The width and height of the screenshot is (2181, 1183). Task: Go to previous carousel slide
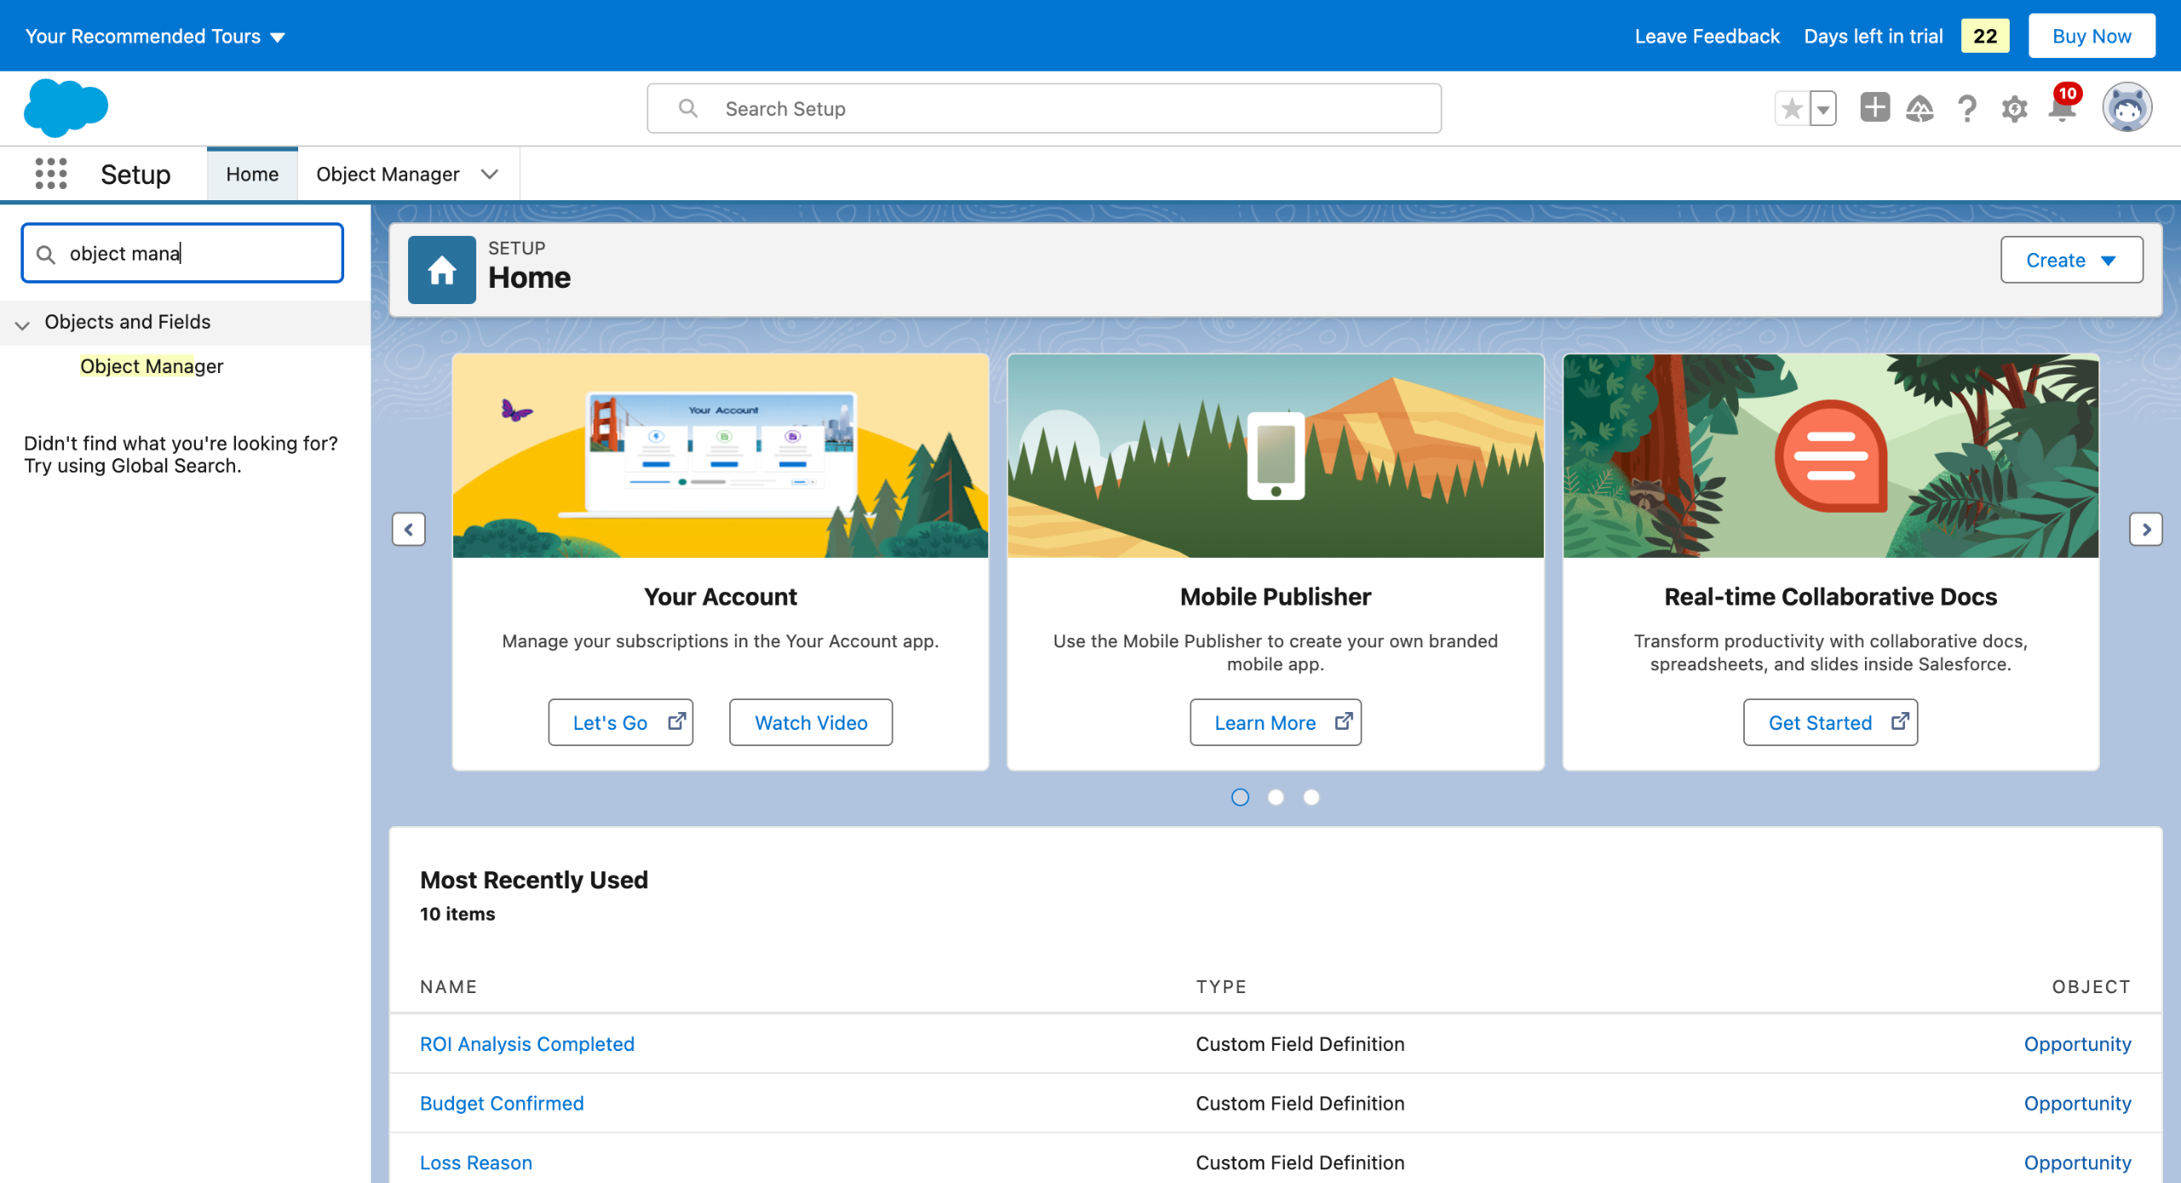coord(409,529)
